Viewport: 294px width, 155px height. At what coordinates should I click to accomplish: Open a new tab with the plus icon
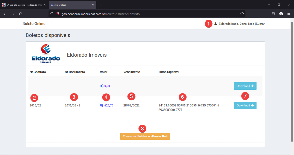(x=101, y=5)
